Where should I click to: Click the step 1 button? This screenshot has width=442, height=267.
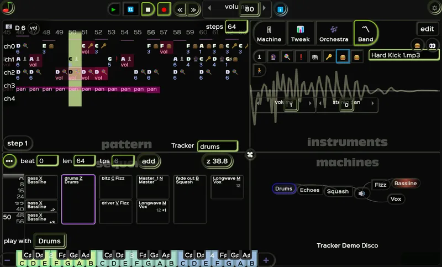coord(18,143)
